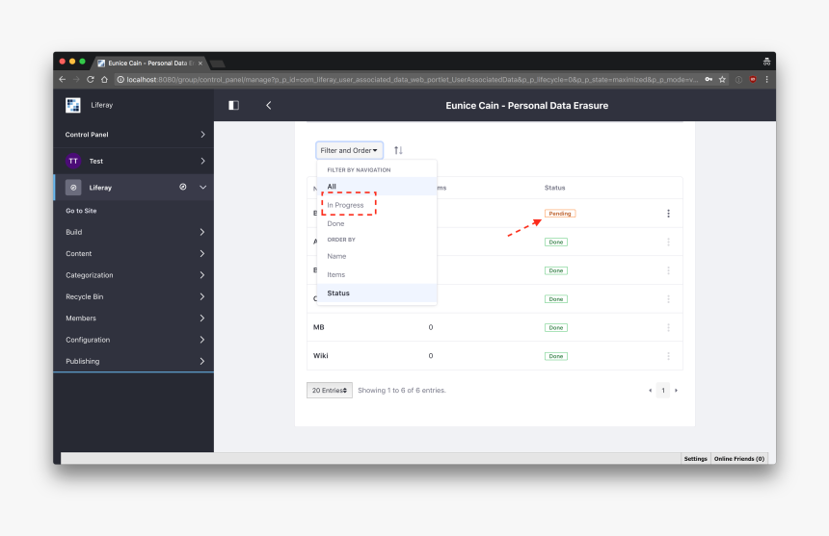
Task: Reload the page in browser
Action: tap(91, 79)
